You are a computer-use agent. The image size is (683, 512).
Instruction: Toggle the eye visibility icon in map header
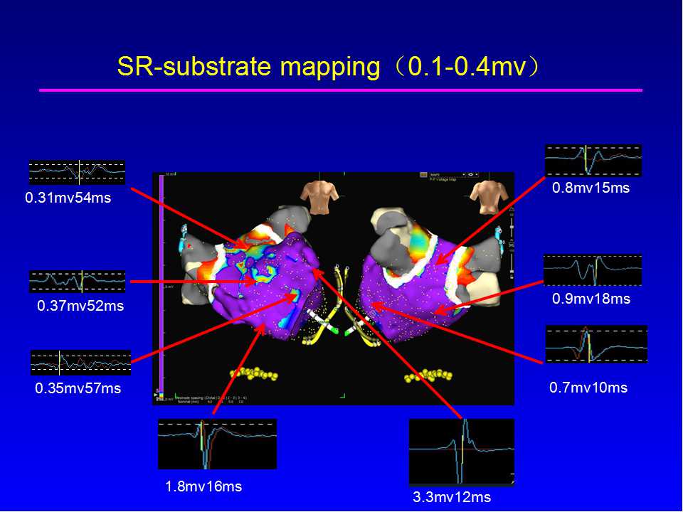click(470, 175)
